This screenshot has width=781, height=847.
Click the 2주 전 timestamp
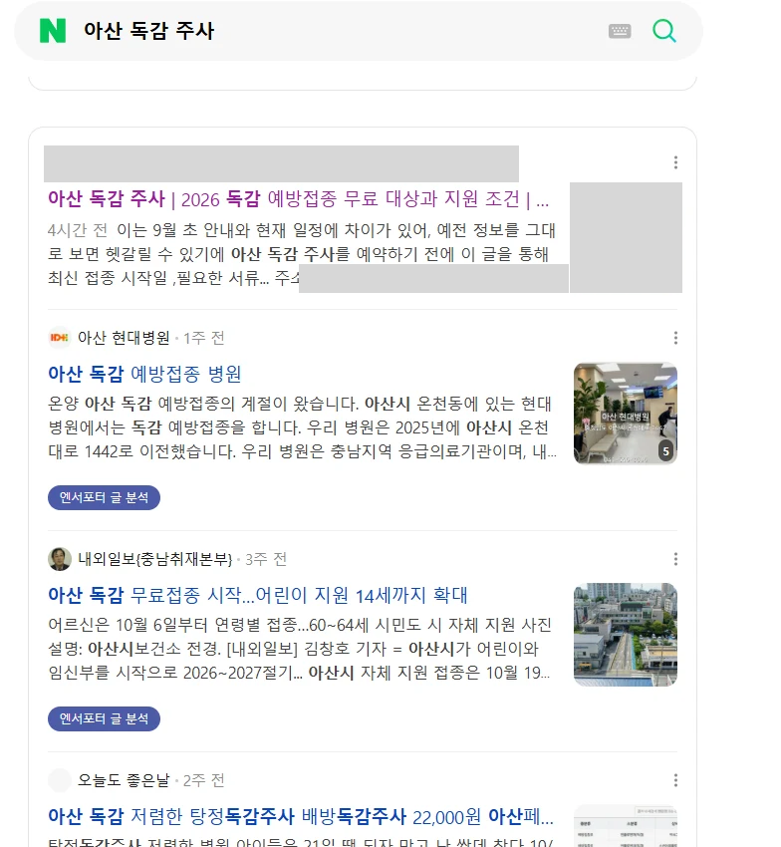[203, 780]
